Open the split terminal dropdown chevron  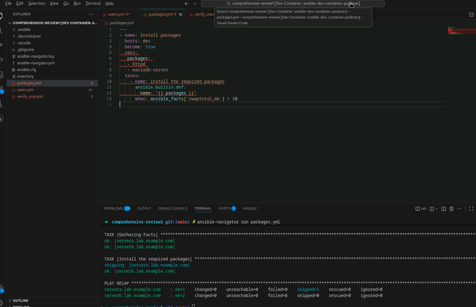point(436,209)
